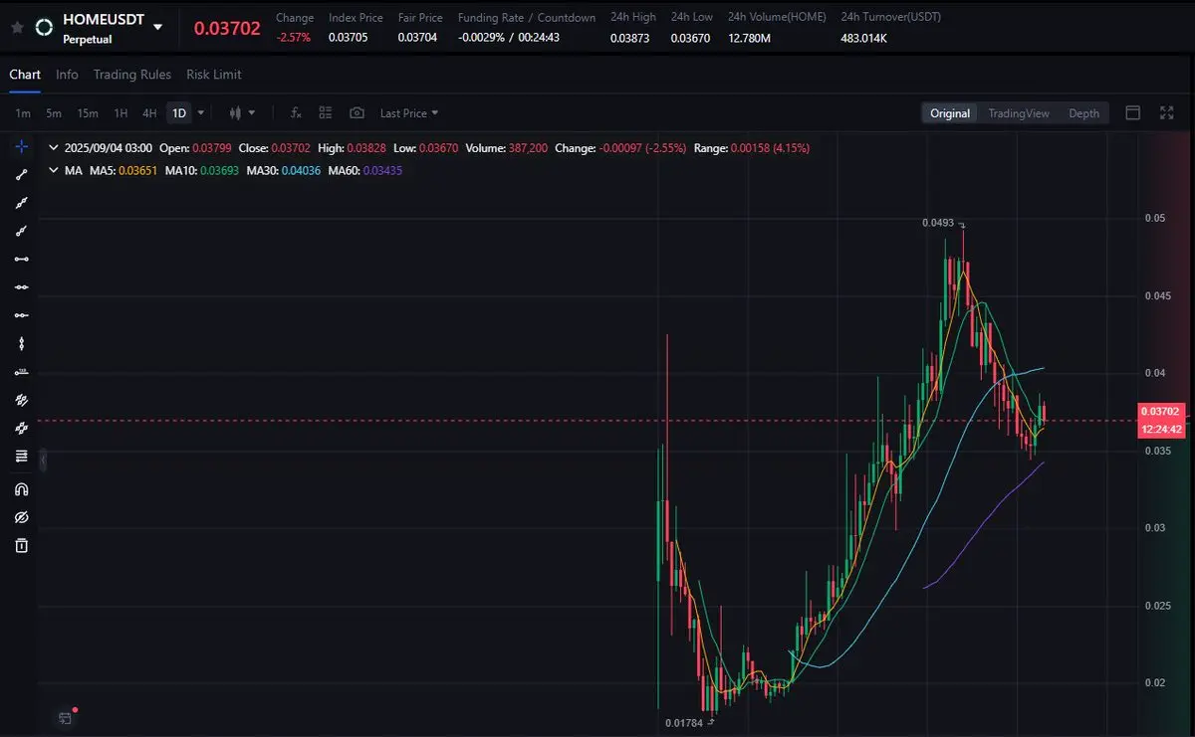Open the chart layout list icon
The width and height of the screenshot is (1195, 737).
tap(326, 113)
